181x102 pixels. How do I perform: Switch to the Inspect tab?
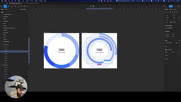click(175, 9)
